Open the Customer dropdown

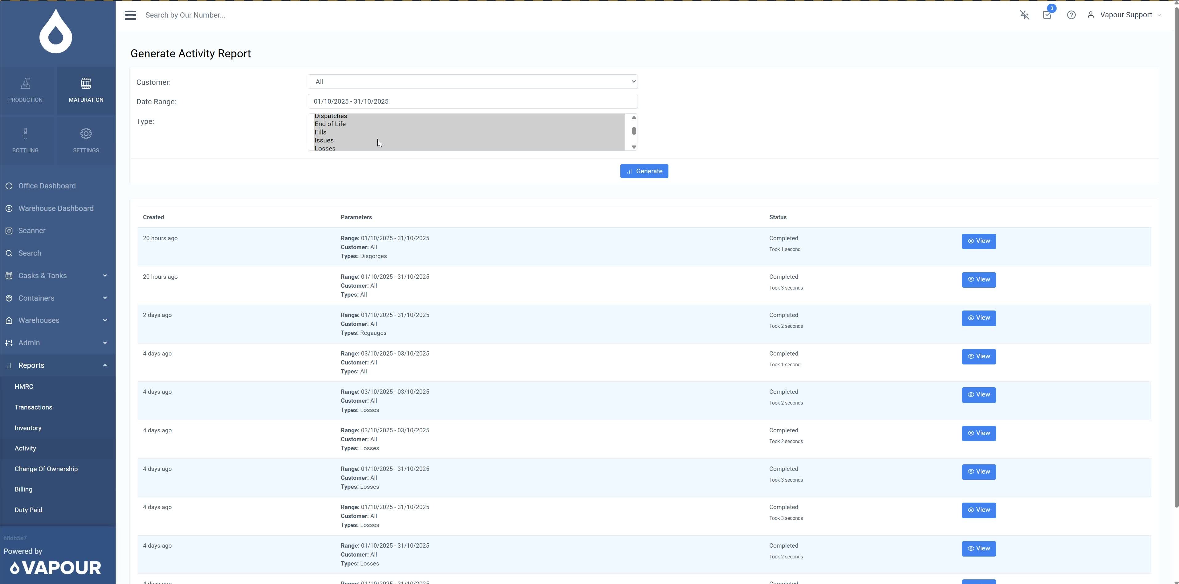coord(472,82)
